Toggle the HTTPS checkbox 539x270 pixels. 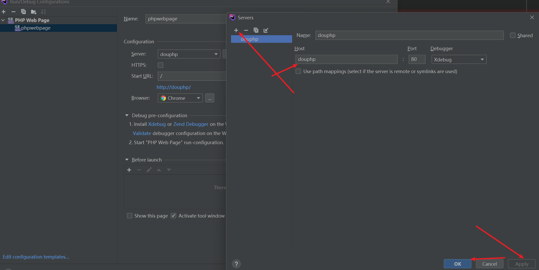(x=160, y=65)
